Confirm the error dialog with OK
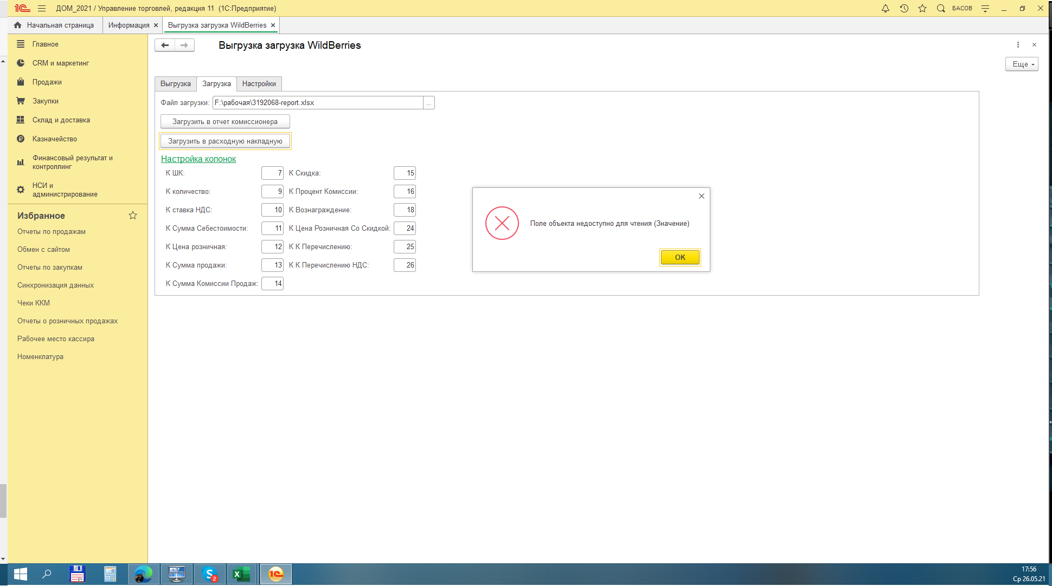This screenshot has width=1052, height=586. (x=680, y=257)
